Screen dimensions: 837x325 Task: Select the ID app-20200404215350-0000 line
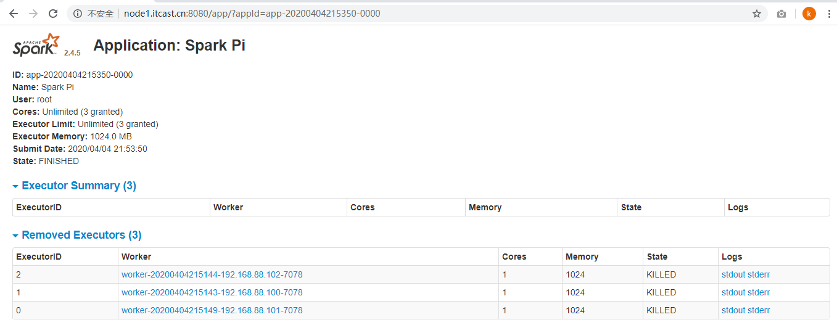coord(73,75)
